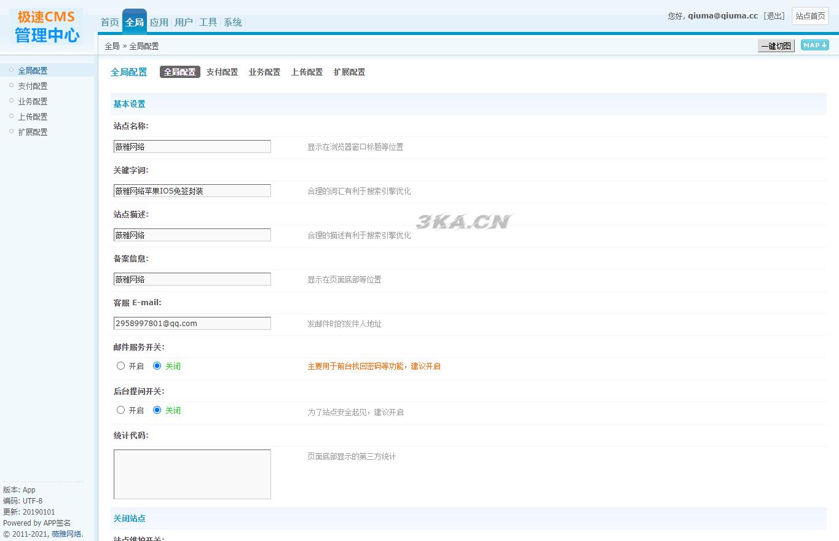Click hint 页面底部显示的第三方统计
The image size is (839, 541).
coord(352,457)
